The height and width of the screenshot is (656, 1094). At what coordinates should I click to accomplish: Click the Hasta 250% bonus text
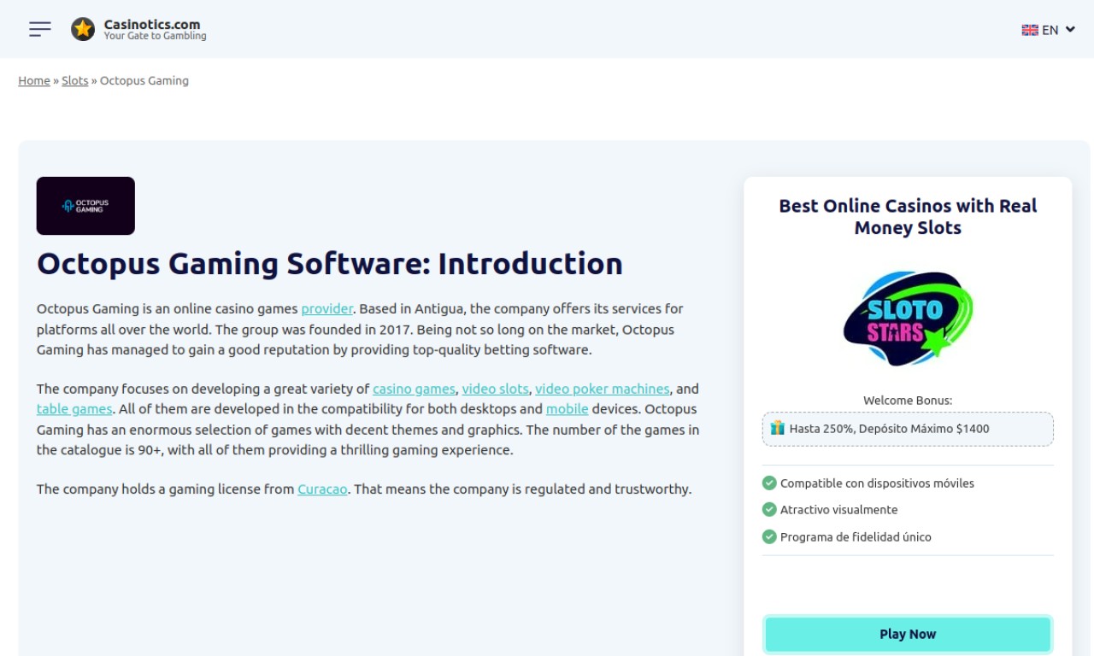click(x=889, y=429)
